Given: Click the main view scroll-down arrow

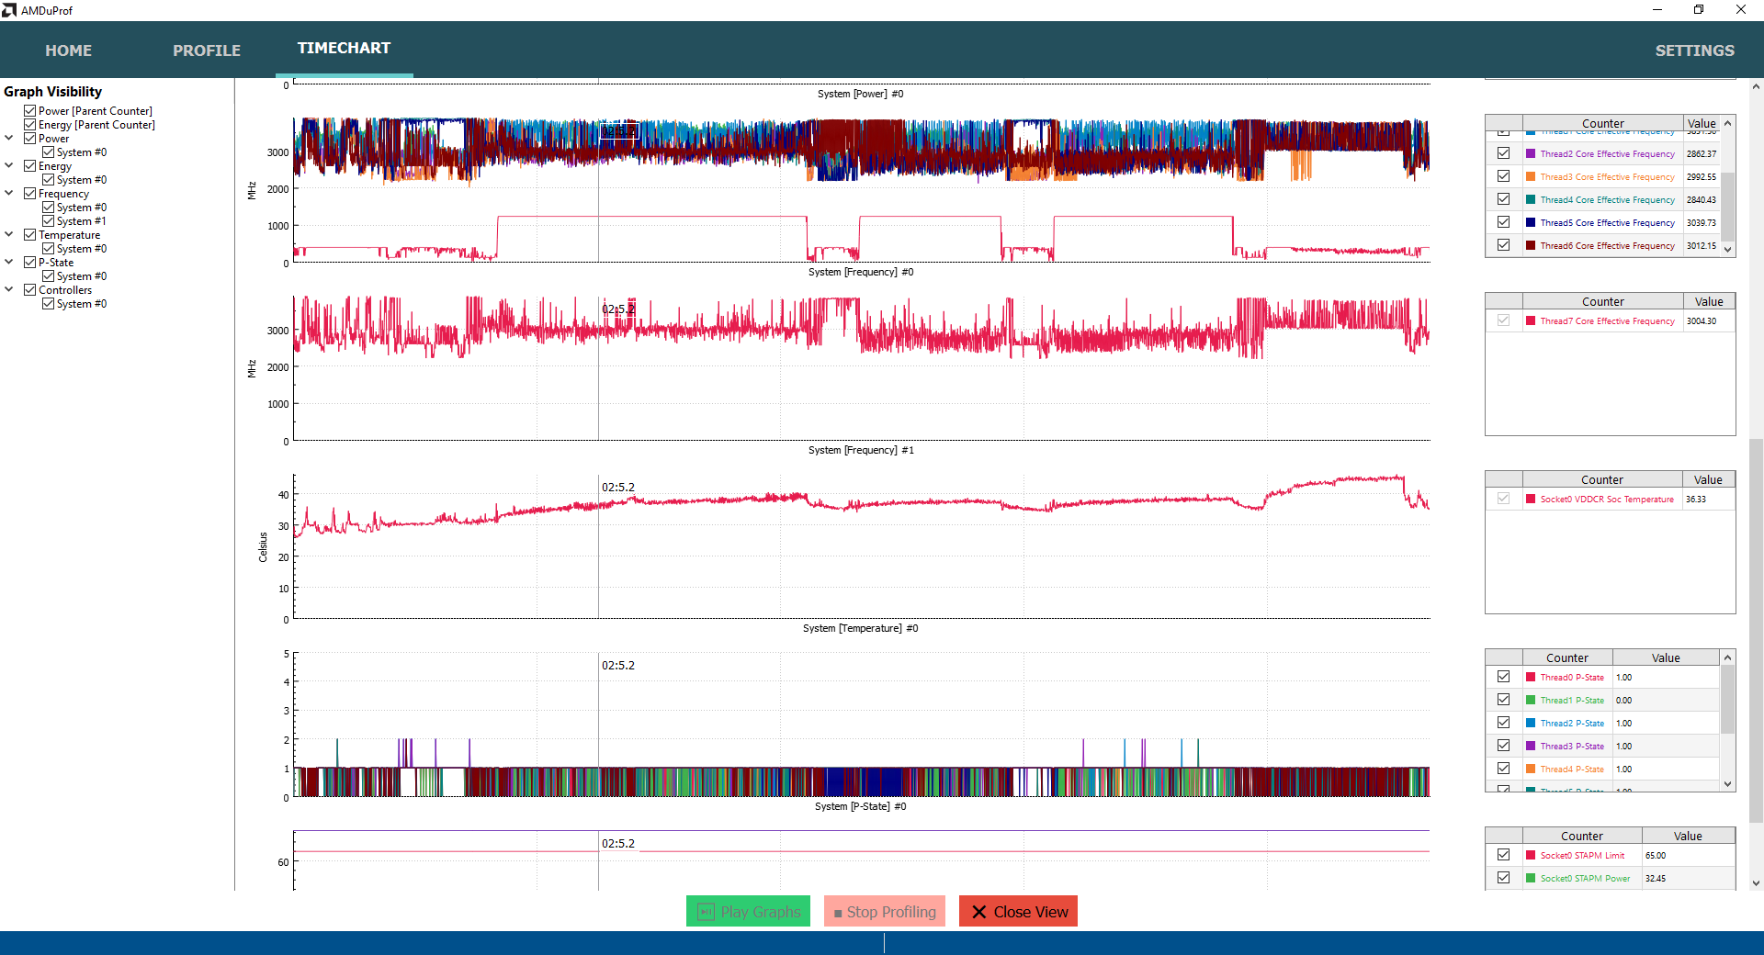Looking at the screenshot, I should (1756, 883).
